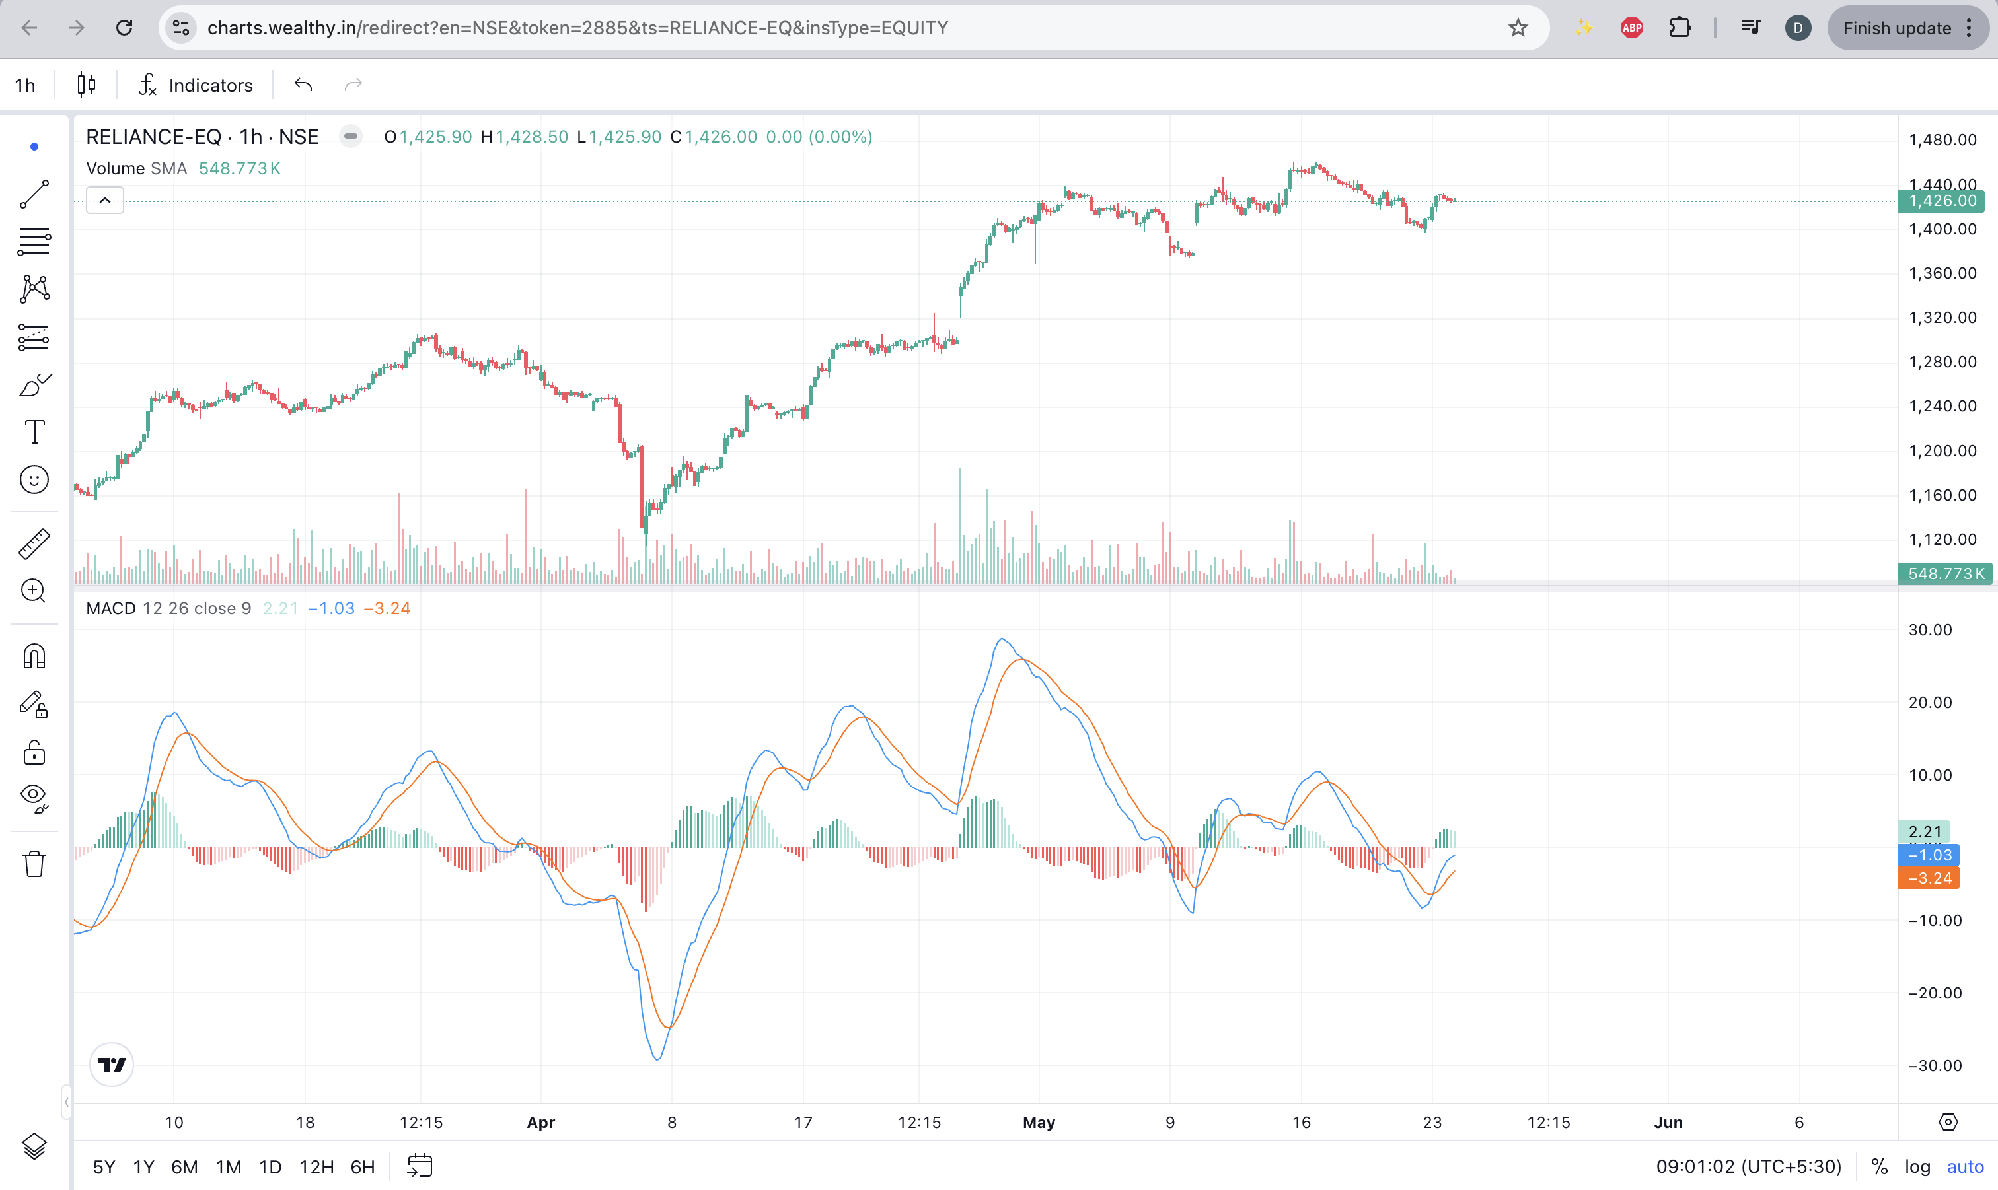Image resolution: width=1998 pixels, height=1190 pixels.
Task: Activate the Zoom In tool
Action: (33, 592)
